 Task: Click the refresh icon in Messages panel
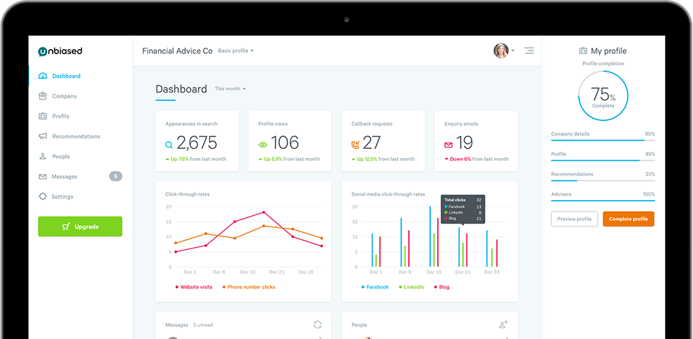[x=318, y=325]
